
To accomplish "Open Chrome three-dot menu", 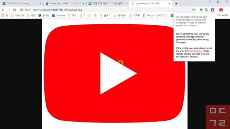I will pos(227,10).
